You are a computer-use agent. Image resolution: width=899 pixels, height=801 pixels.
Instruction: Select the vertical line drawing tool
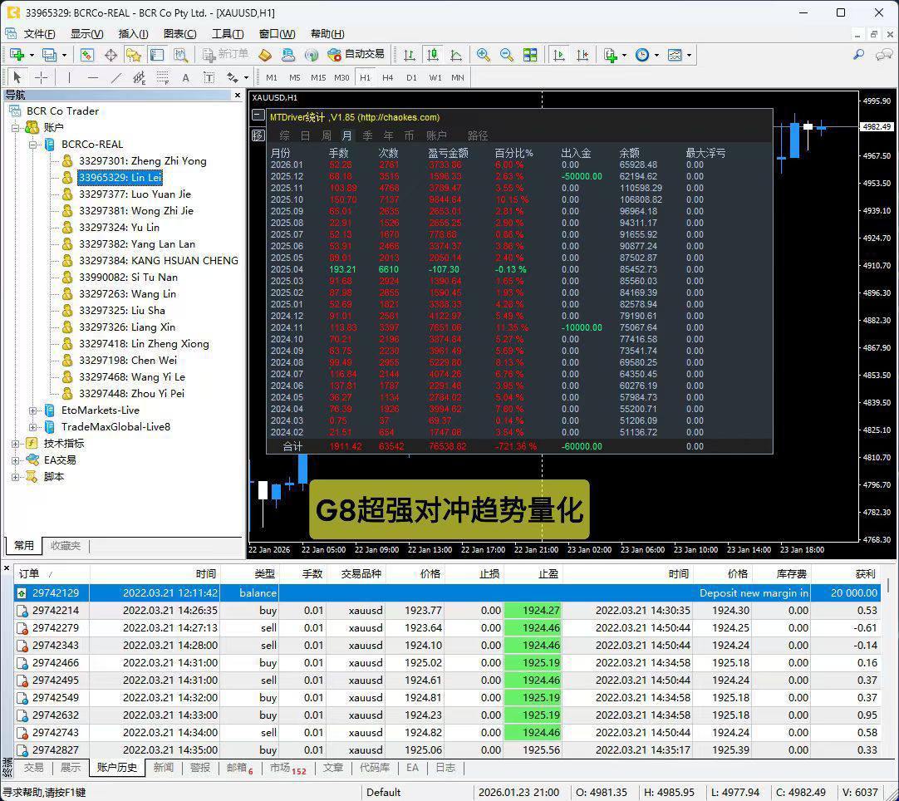[x=69, y=77]
